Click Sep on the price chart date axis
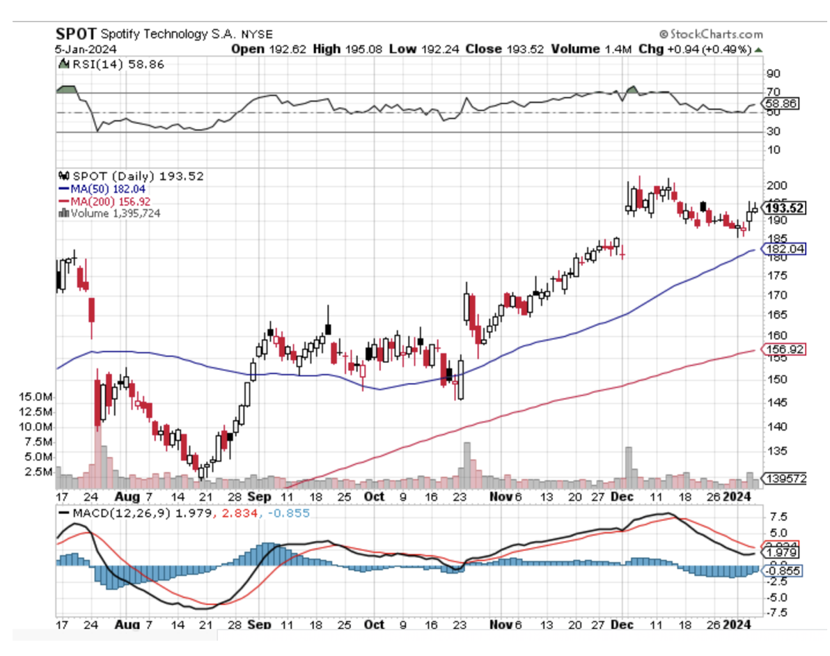Screen dimensions: 830x656 (259, 497)
